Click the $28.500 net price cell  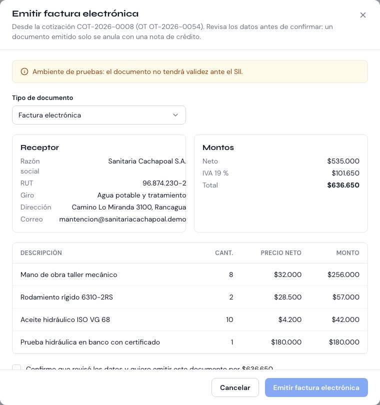click(288, 297)
